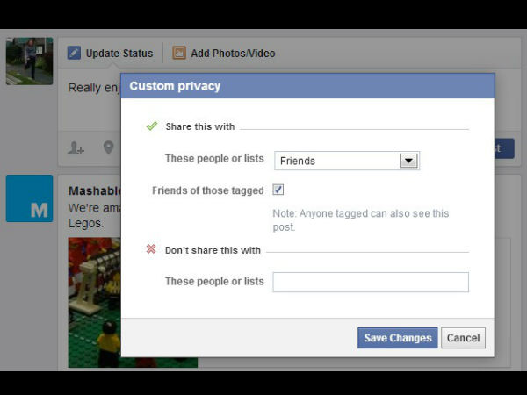Viewport: 527px width, 395px height.
Task: Click the Save Changes button
Action: [398, 338]
